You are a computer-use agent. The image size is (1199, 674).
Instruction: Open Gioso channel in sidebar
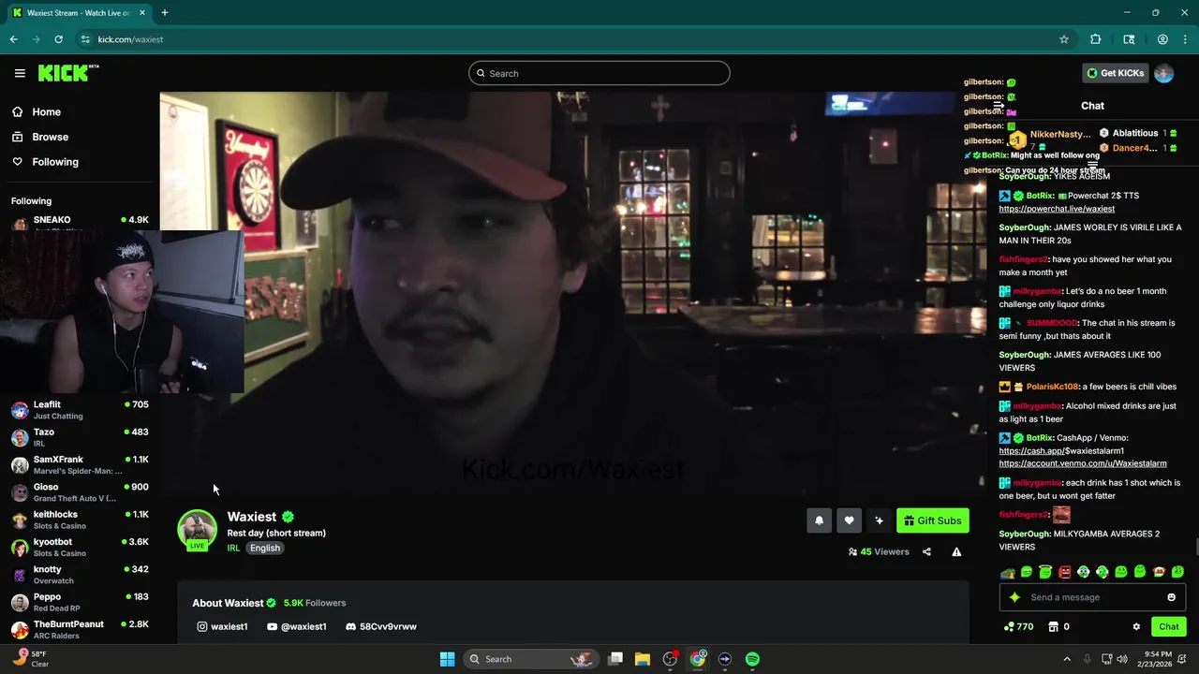click(80, 492)
